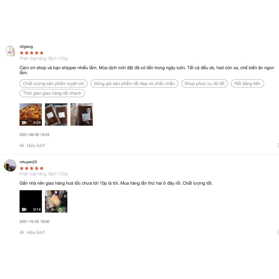Click 'Hữu ích?' text under n2giang's review
The image size is (279, 279).
click(x=36, y=145)
